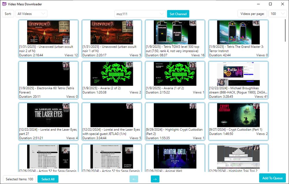Select the Unavowed (urban occult noir 2 of N) thumbnail
The width and height of the screenshot is (289, 184).
(48, 32)
